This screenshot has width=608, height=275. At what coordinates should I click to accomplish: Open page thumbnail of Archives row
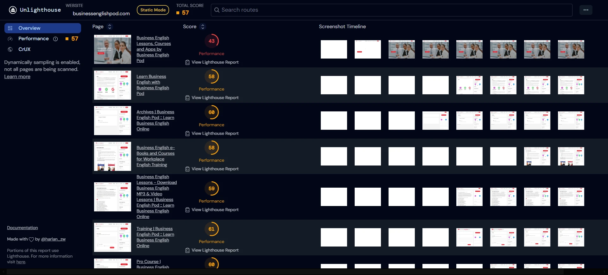click(112, 121)
